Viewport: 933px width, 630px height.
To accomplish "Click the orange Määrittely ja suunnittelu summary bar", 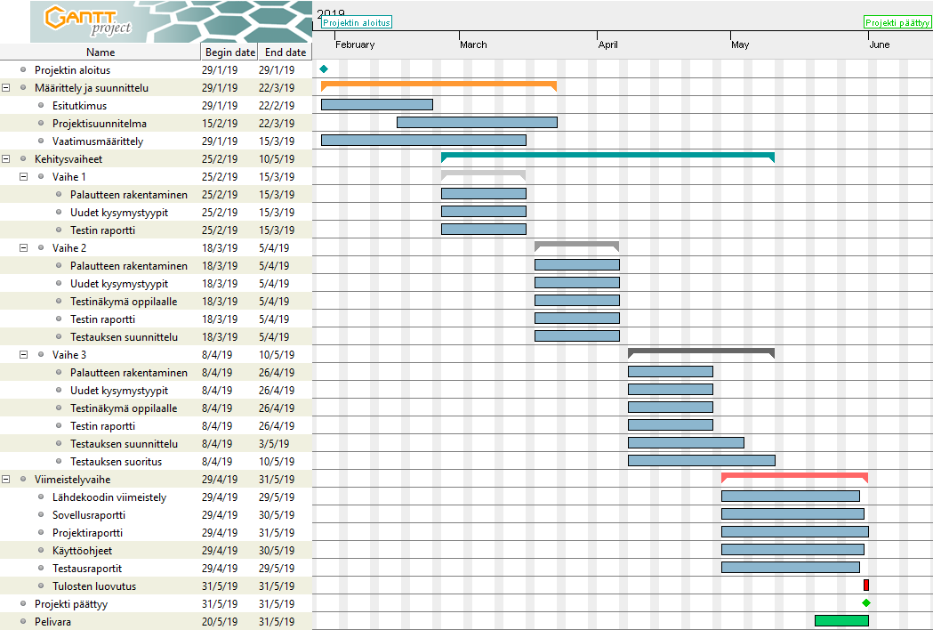I will coord(438,85).
